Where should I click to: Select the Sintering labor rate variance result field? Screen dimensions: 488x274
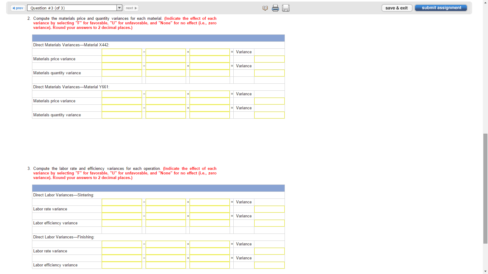click(x=269, y=209)
